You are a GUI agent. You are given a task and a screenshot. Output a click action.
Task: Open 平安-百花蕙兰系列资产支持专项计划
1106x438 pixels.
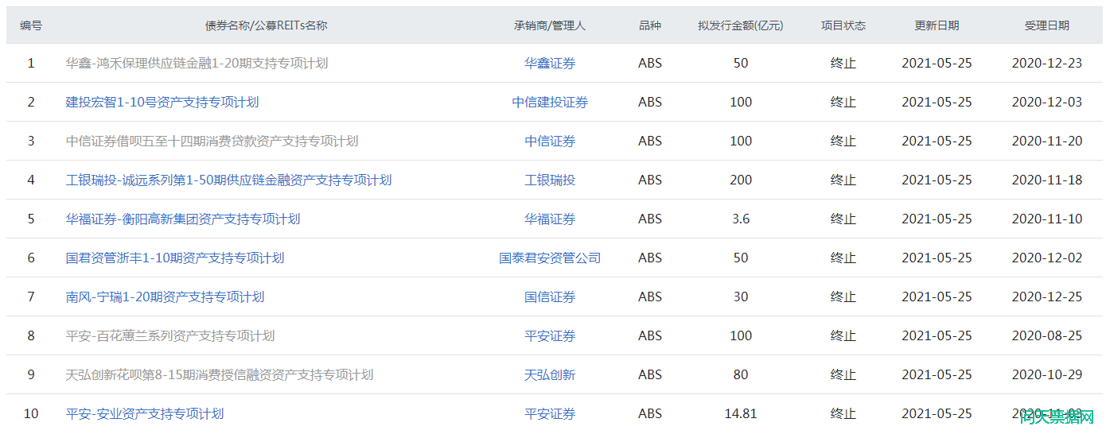click(169, 335)
